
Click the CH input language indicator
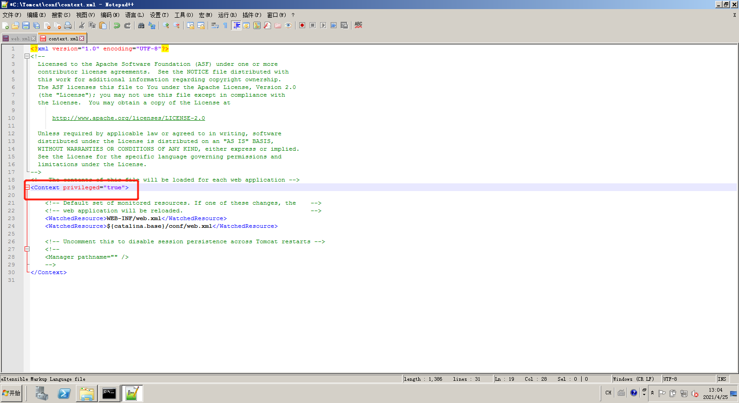pos(608,393)
